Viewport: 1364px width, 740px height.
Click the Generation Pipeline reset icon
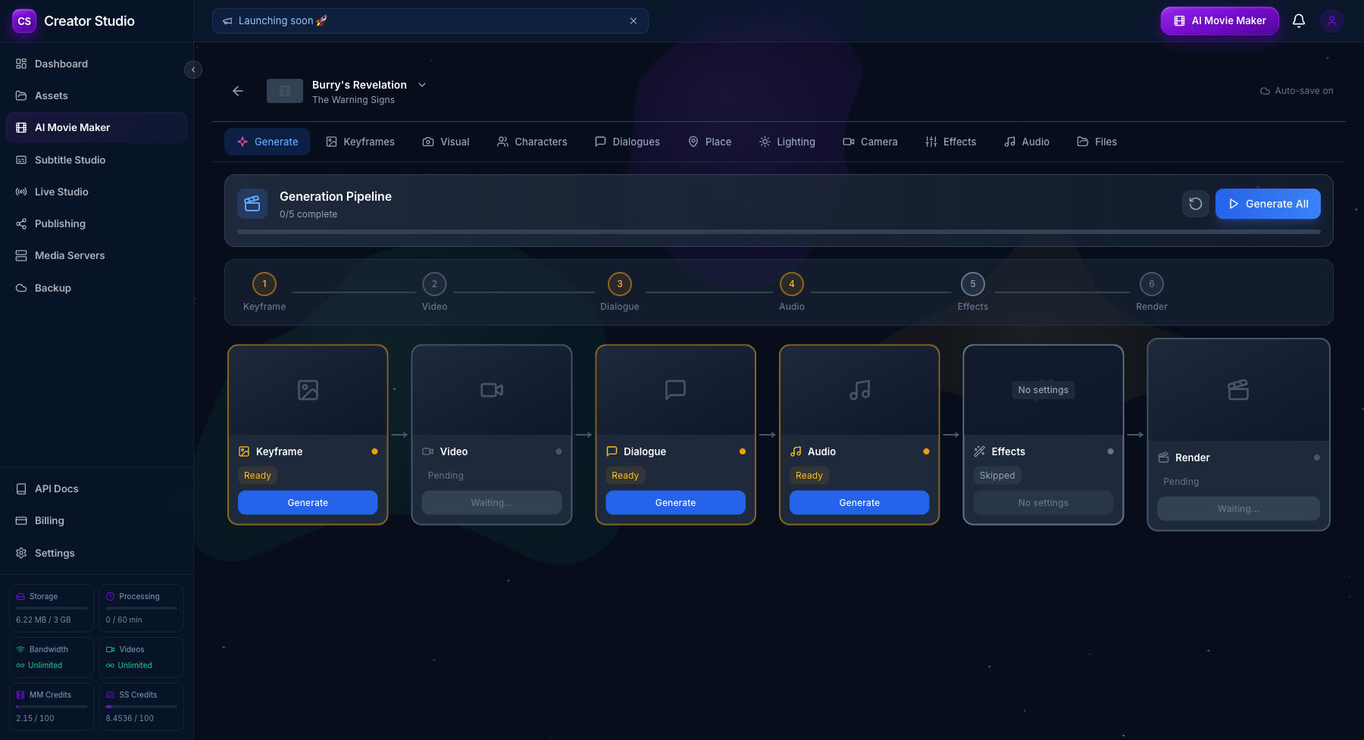tap(1195, 204)
